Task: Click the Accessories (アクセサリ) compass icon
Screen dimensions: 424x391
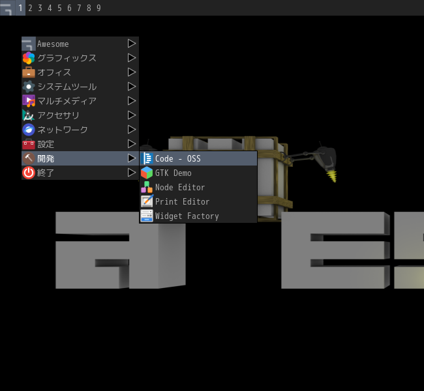Action: coord(29,115)
